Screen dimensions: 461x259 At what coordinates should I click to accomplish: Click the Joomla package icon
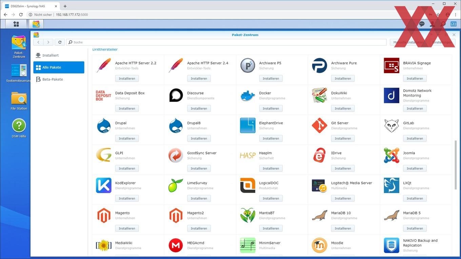click(x=392, y=155)
